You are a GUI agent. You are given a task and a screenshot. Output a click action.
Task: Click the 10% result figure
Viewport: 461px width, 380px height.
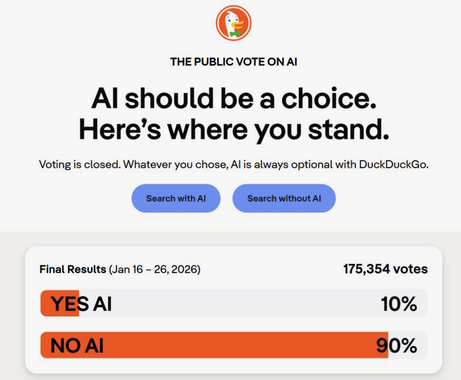click(x=399, y=304)
